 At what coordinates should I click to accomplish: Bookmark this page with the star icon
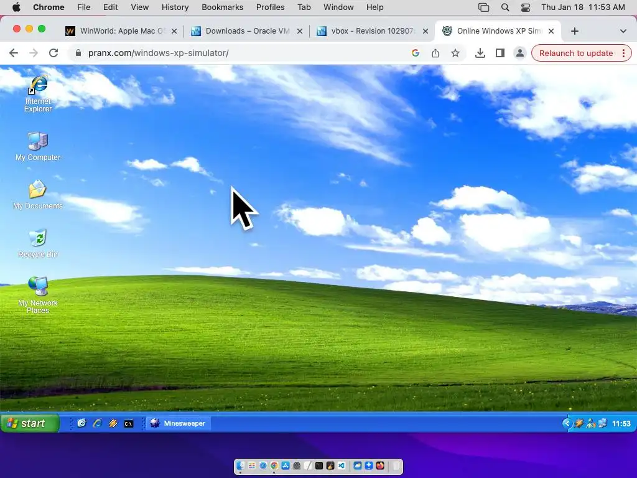pos(455,53)
